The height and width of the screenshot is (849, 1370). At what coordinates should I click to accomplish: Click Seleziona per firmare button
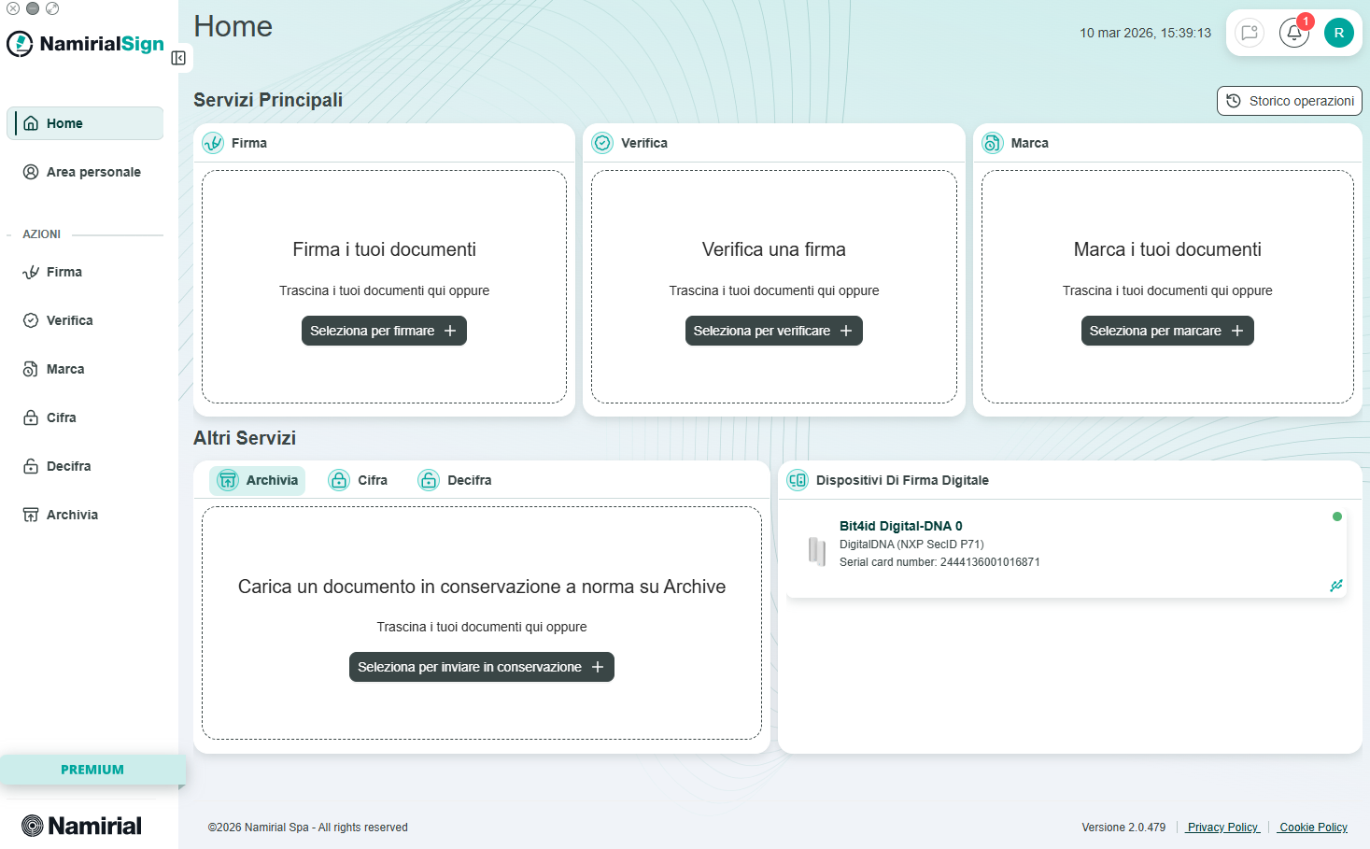[x=384, y=331]
